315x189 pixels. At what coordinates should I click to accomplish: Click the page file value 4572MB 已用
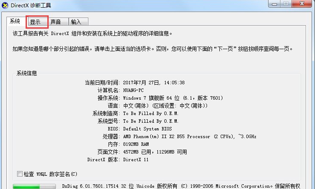point(155,152)
